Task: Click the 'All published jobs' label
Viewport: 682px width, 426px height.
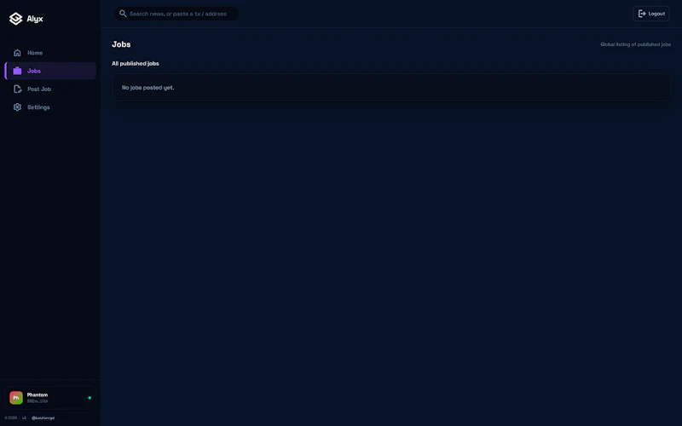Action: pos(136,63)
